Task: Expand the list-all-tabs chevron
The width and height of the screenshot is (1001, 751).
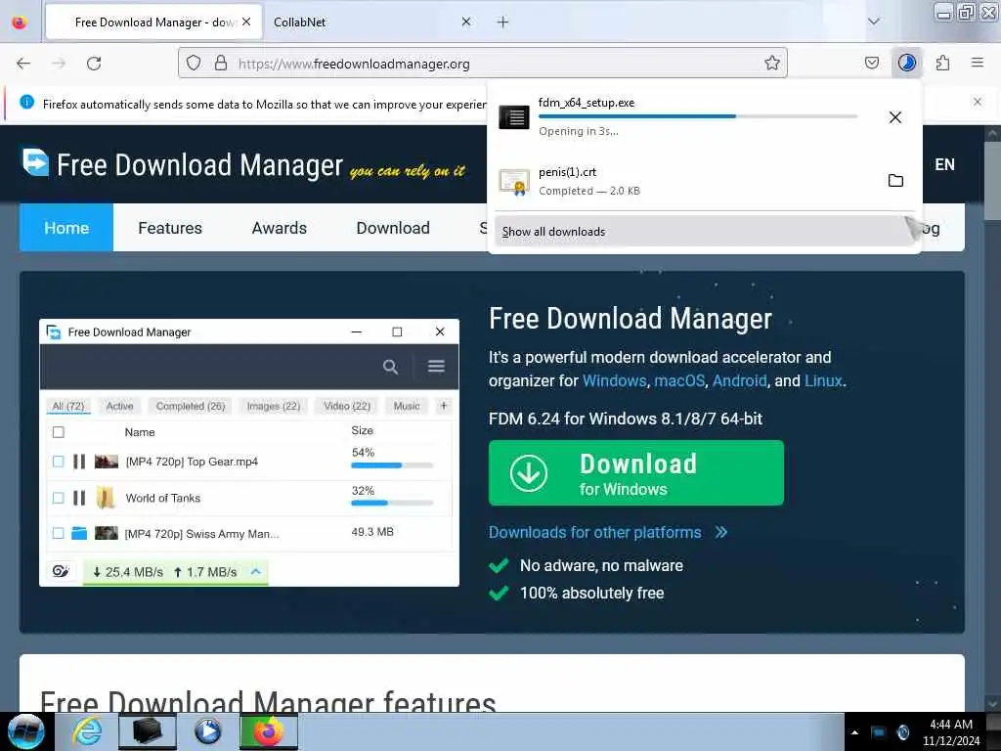Action: click(873, 22)
